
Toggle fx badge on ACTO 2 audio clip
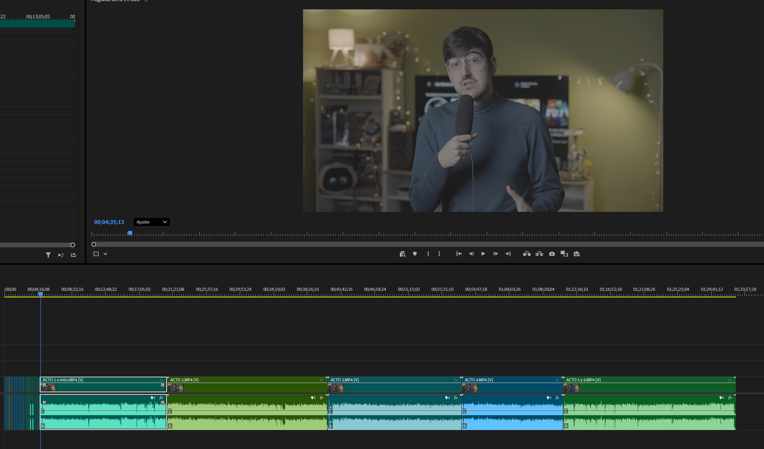point(322,398)
